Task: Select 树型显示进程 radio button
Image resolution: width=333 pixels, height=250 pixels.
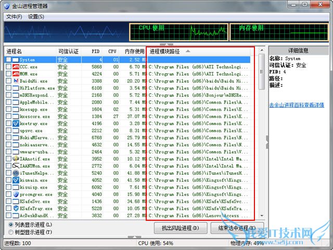Action: [10, 232]
